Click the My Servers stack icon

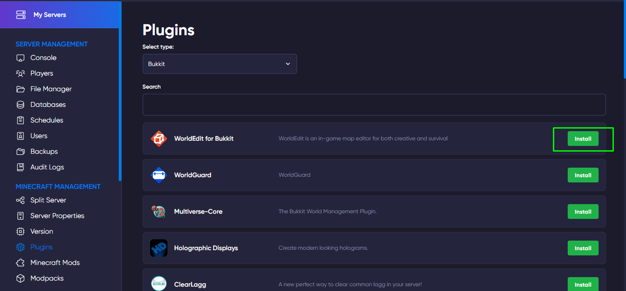21,15
